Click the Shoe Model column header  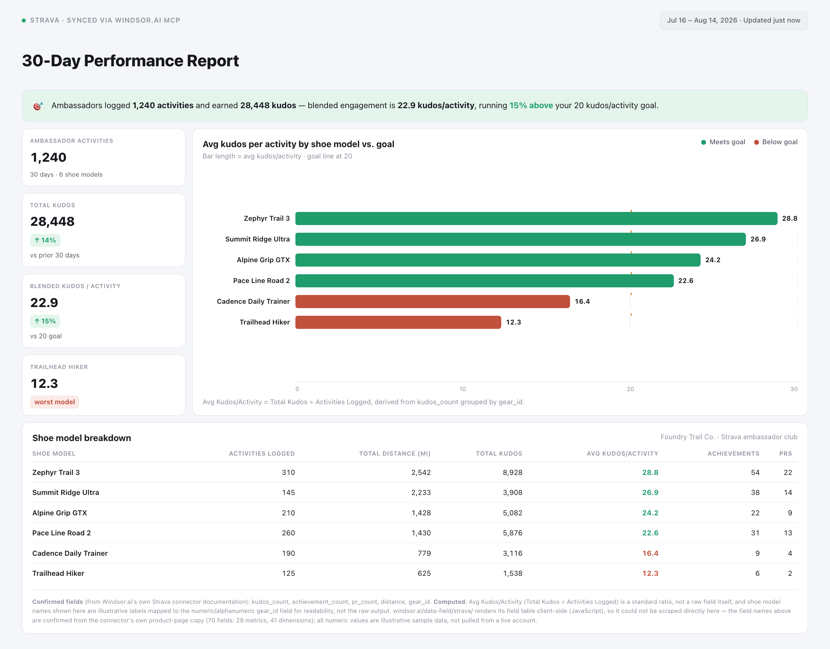tap(54, 453)
